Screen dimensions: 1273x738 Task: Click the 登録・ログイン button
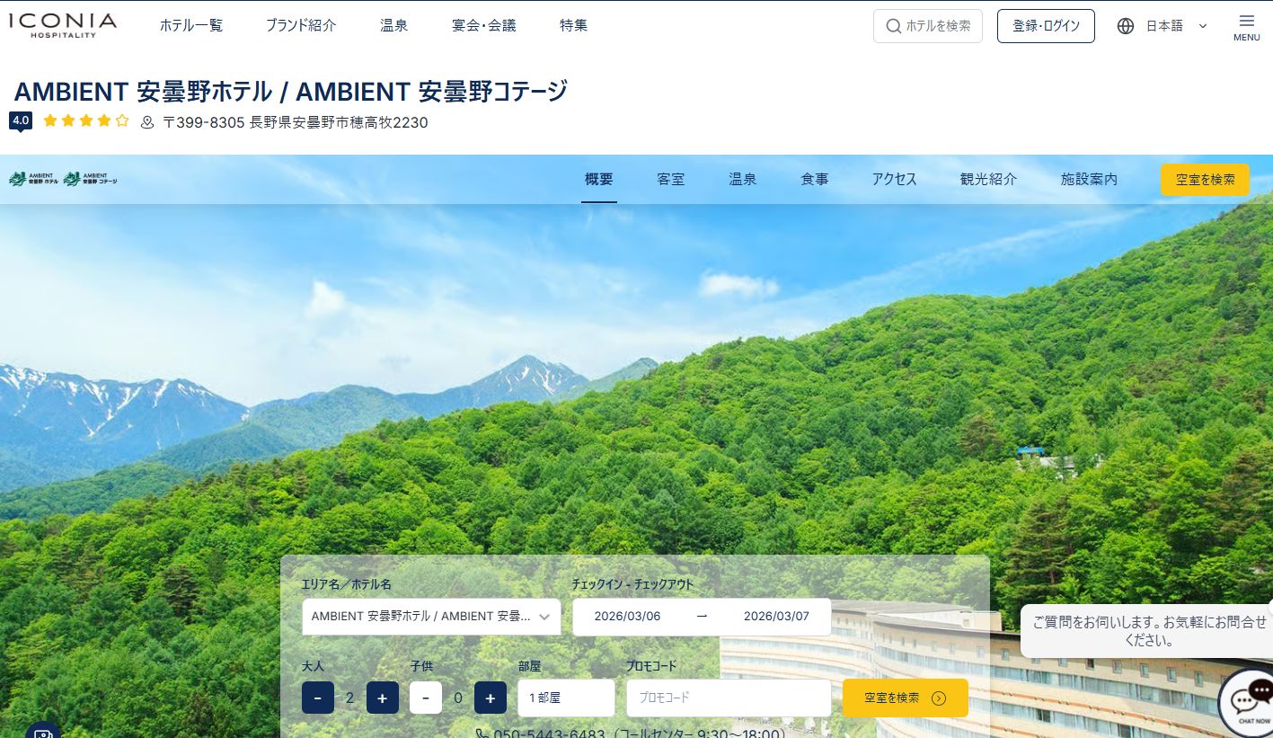(1046, 26)
